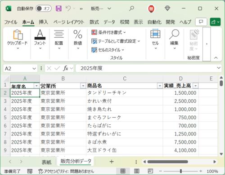Image resolution: width=225 pixels, height=175 pixels.
Task: Open the search magnifier in title bar
Action: (131, 9)
